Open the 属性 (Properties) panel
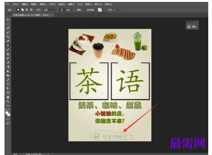Screen dimensions: 212x155 point(192,27)
